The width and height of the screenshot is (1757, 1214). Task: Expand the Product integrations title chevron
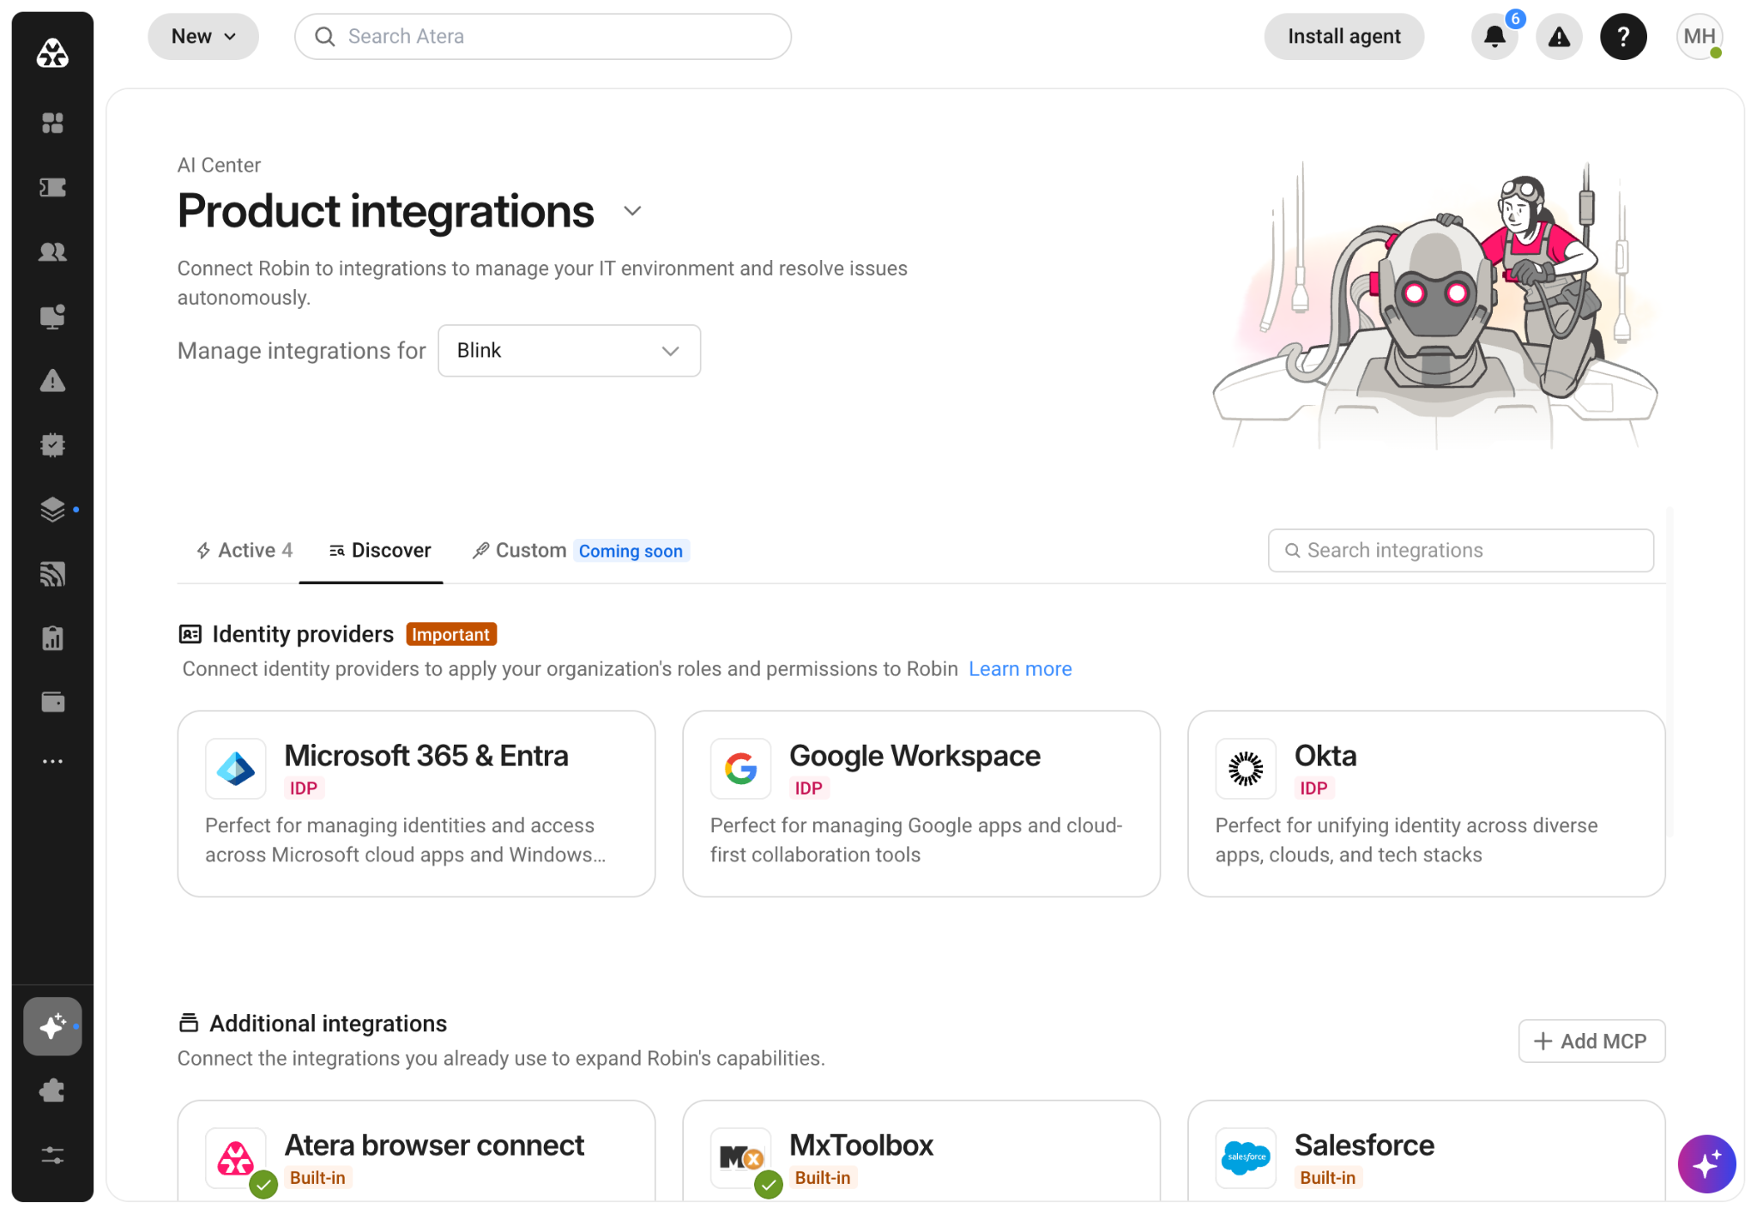pos(632,211)
